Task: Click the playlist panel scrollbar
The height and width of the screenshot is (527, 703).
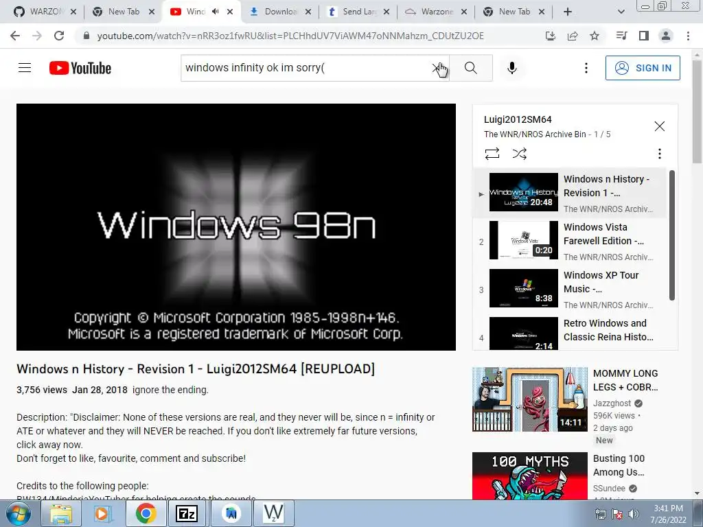Action: 671,235
